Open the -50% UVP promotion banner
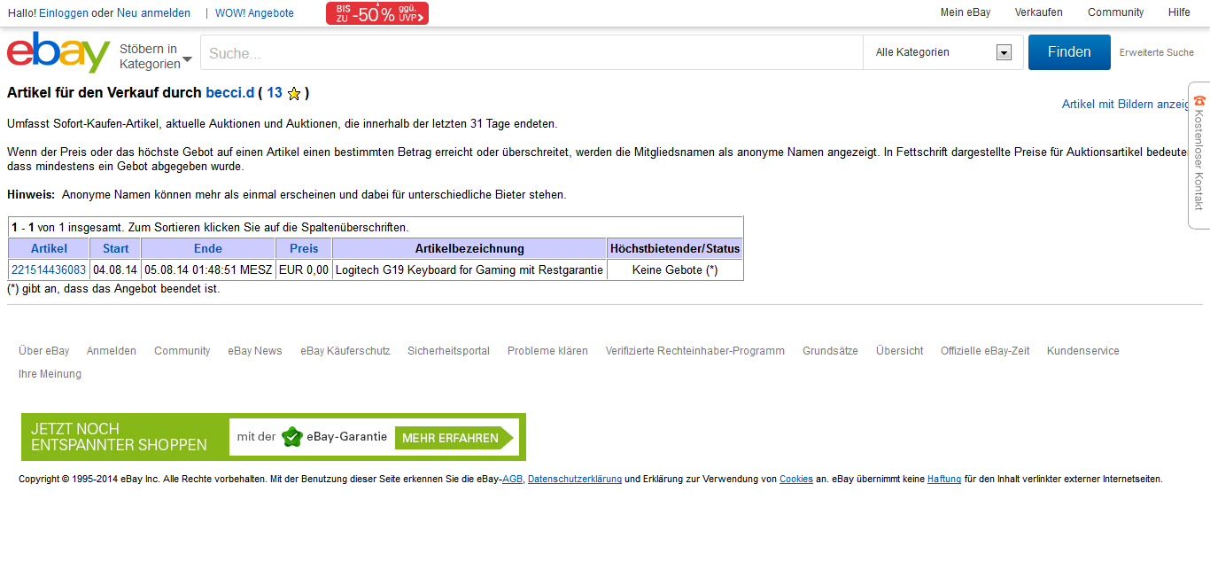The image size is (1210, 562). coord(377,13)
